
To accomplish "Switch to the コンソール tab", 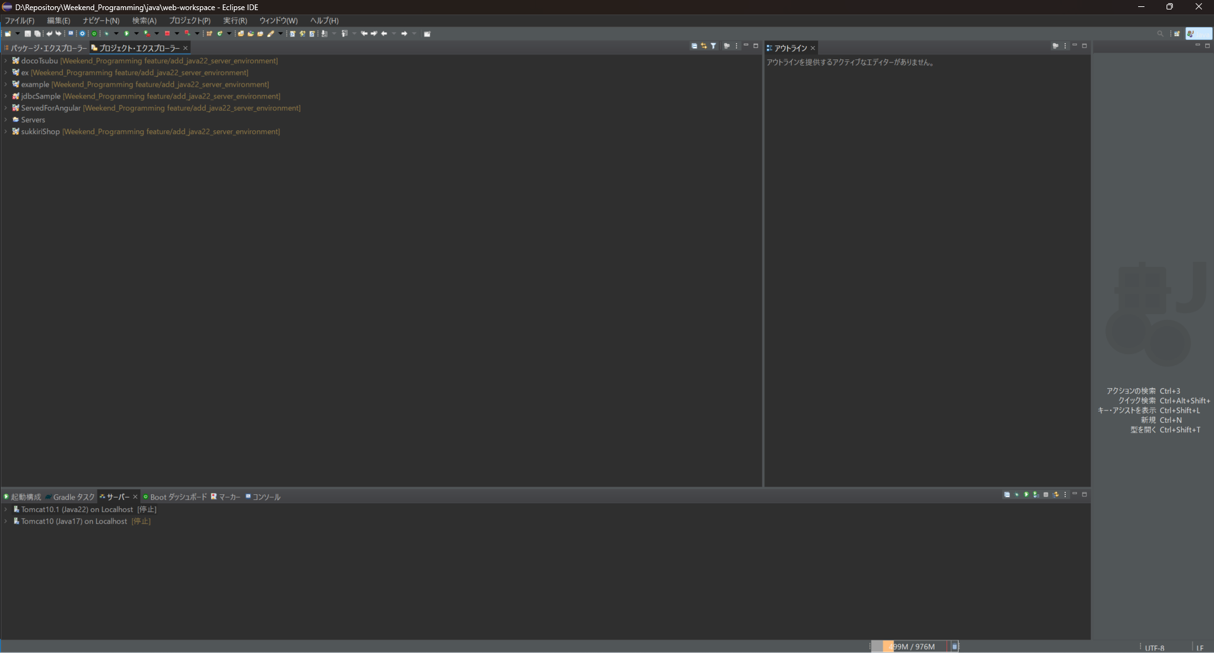I will [263, 497].
